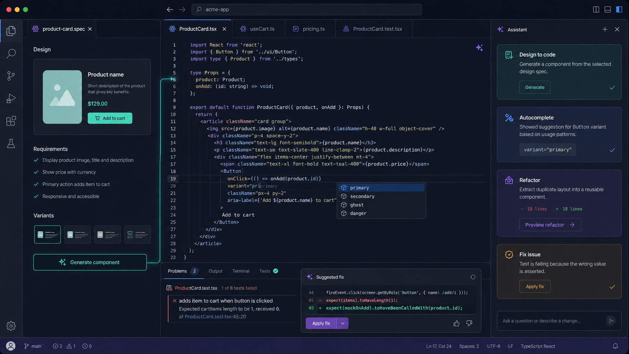The width and height of the screenshot is (629, 354).
Task: Select primary in autocomplete list
Action: tap(381, 188)
